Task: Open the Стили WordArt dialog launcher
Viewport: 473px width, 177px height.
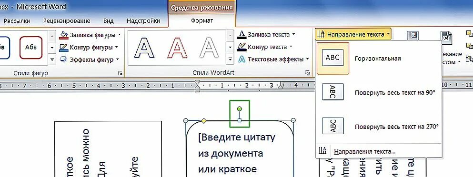Action: 307,73
